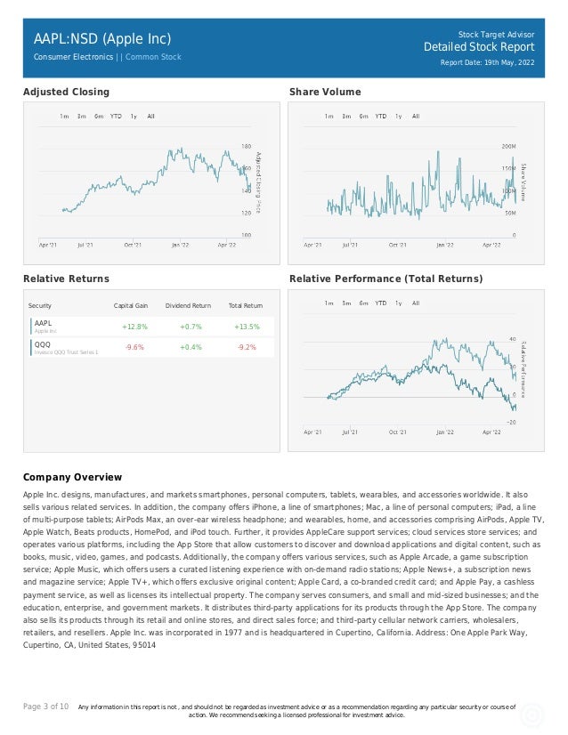Viewport: 568px width, 735px height.
Task: Click the Dividend Return column header
Action: tap(188, 305)
